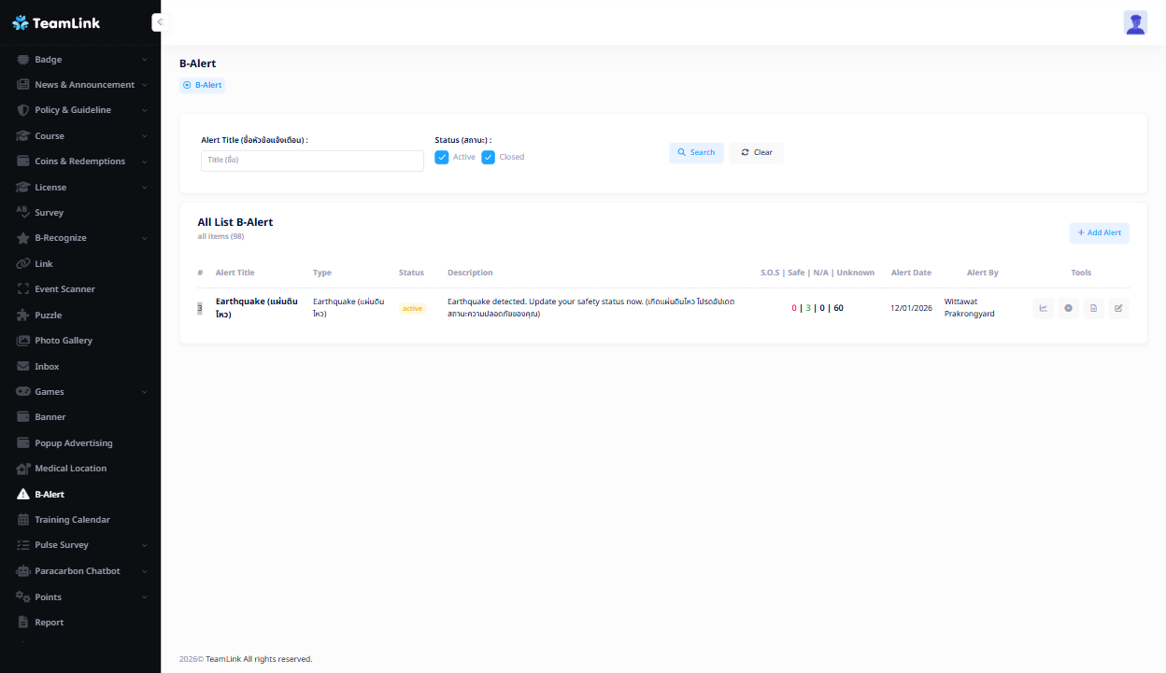The width and height of the screenshot is (1166, 673).
Task: Uncheck the Closed status checkbox
Action: [x=488, y=157]
